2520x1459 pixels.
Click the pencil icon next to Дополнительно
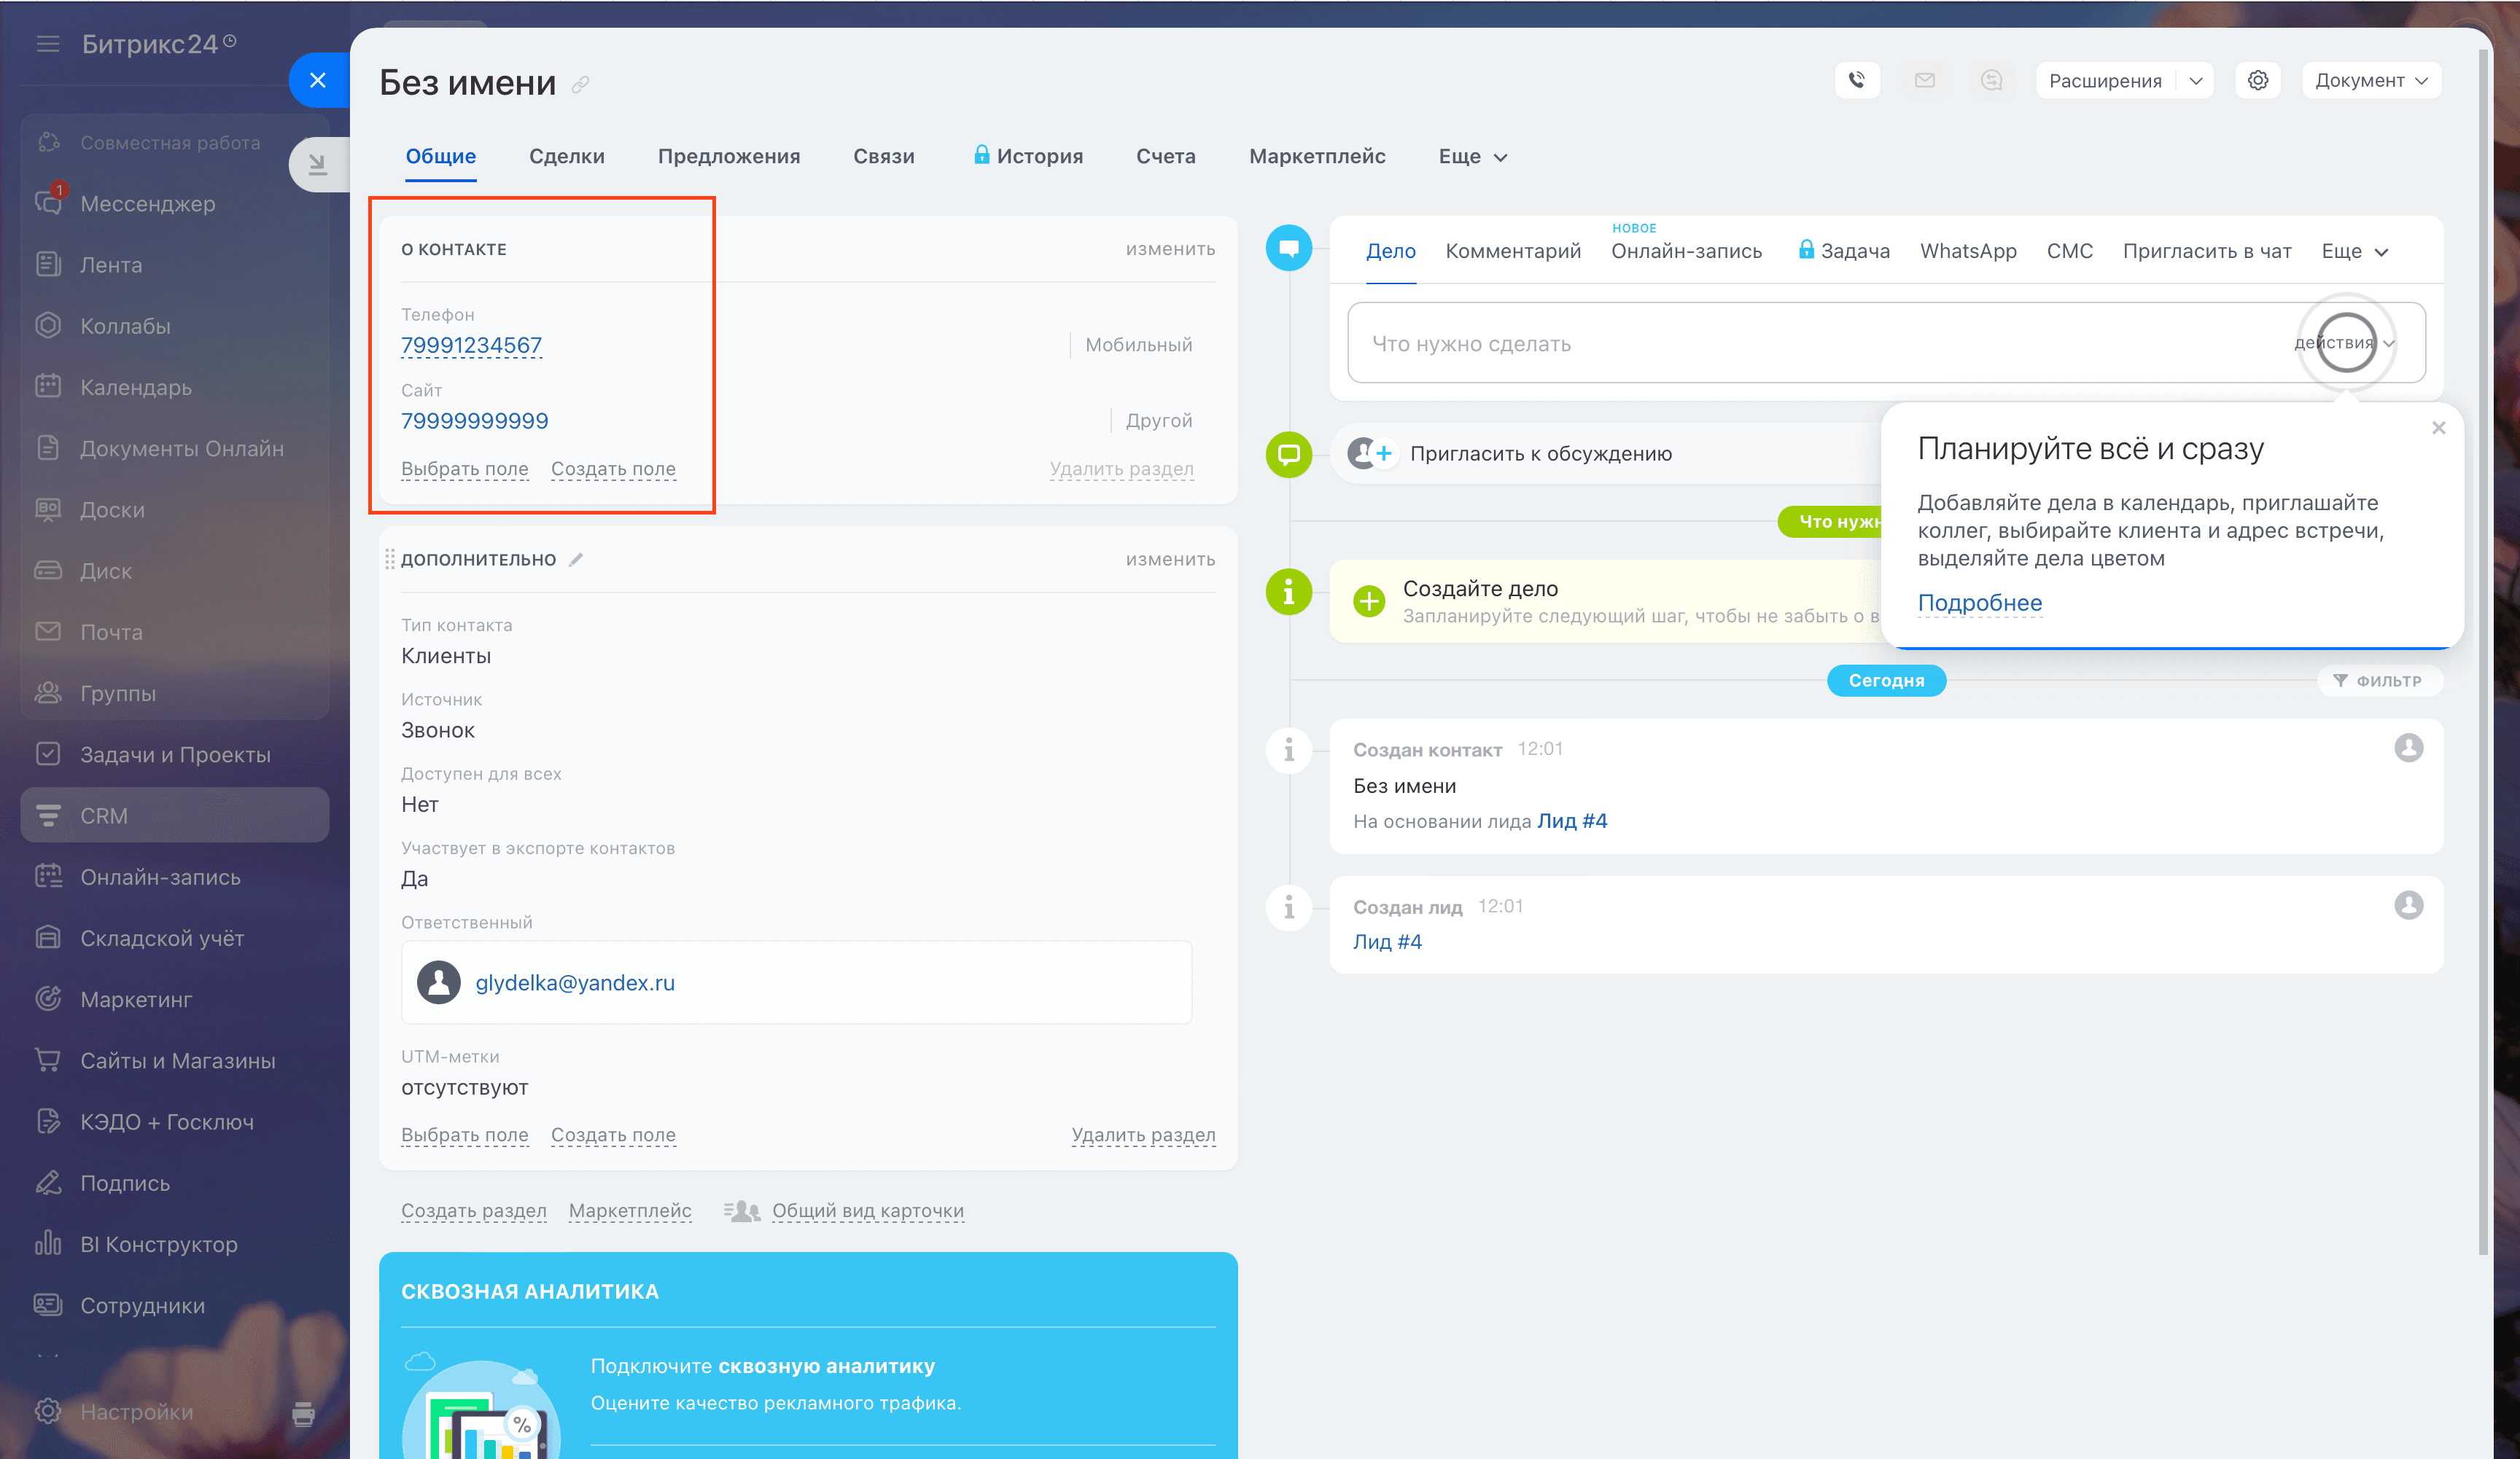576,560
